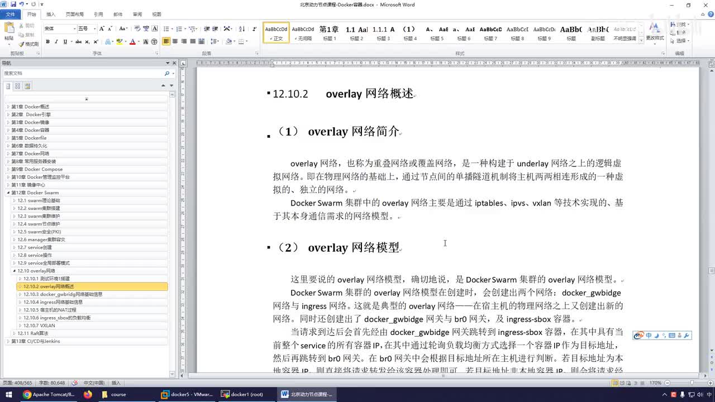
Task: Apply the 标题 1 style
Action: tap(330, 33)
